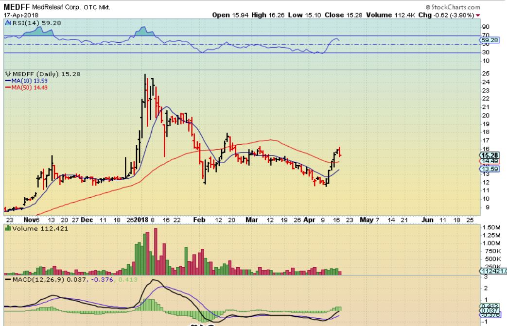Click the MA(10) 13.59 legend entry
Screen dimensions: 507x326
click(x=30, y=81)
